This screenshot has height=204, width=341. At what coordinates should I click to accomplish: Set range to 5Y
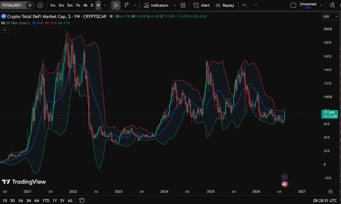click(x=62, y=200)
